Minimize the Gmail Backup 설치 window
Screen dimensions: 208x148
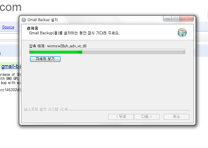[168, 19]
